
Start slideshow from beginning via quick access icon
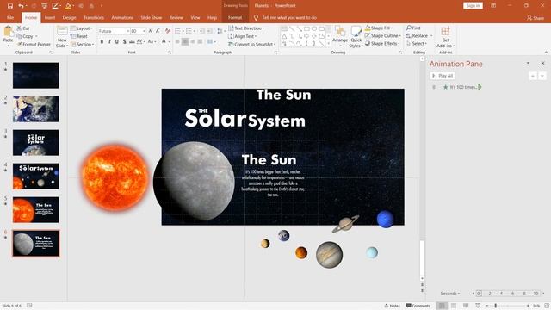point(44,6)
